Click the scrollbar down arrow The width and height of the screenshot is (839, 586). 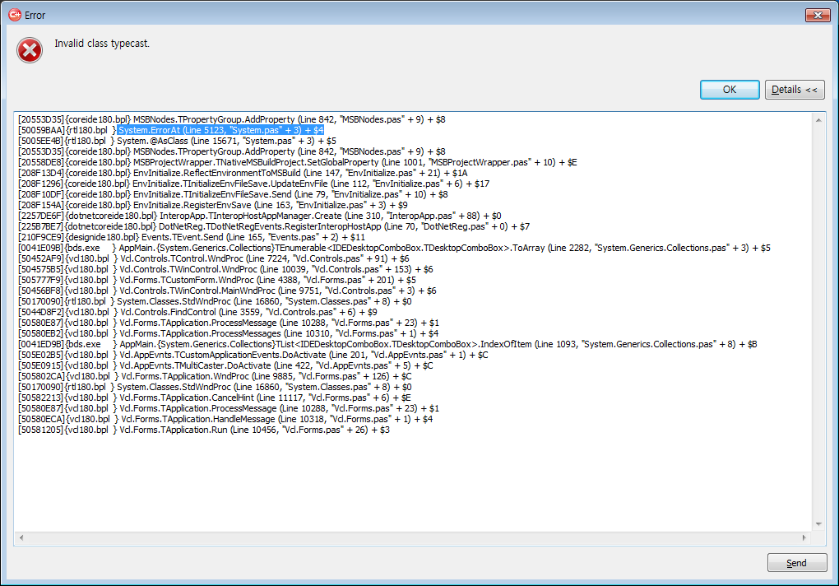coord(818,523)
